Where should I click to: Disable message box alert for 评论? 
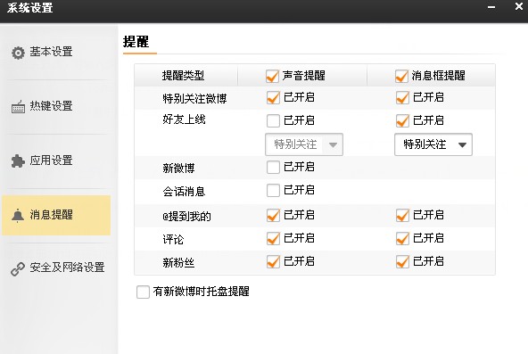pyautogui.click(x=402, y=239)
